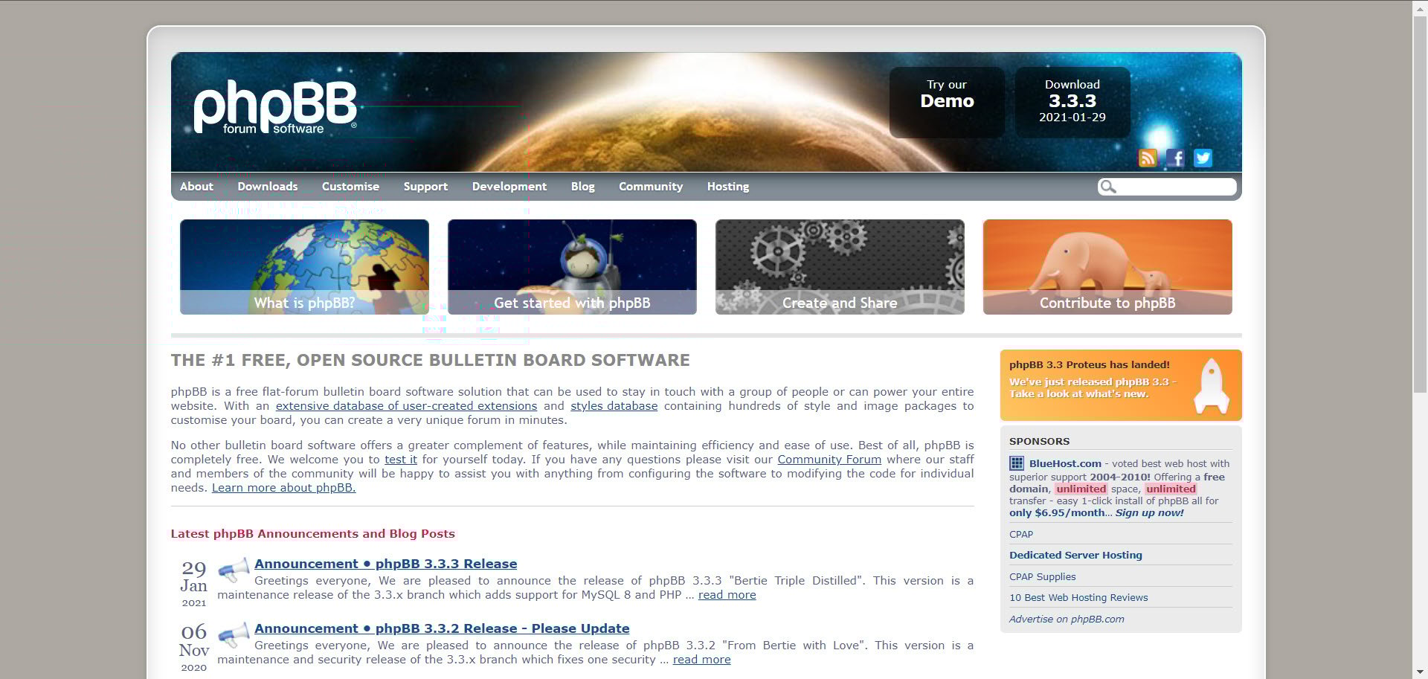The width and height of the screenshot is (1428, 679).
Task: Click the megaphone icon for 3.3.3 Release
Action: (x=234, y=570)
